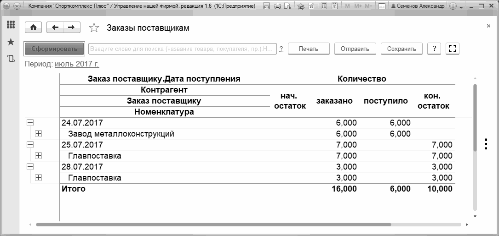Click the horizontal scrollbar thumb
This screenshot has width=499, height=236.
pyautogui.click(x=213, y=225)
